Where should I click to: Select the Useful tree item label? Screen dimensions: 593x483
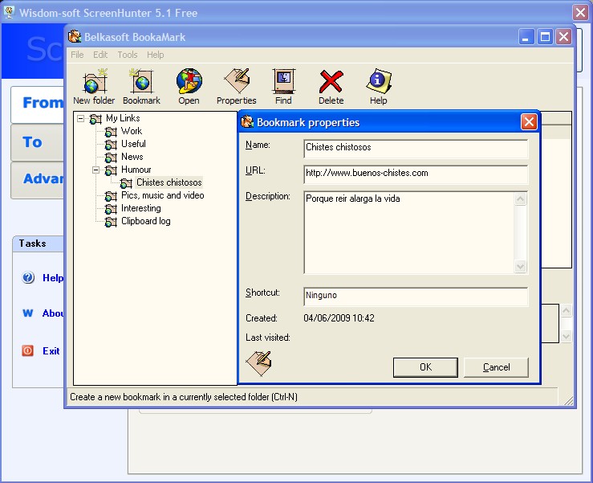pyautogui.click(x=133, y=144)
